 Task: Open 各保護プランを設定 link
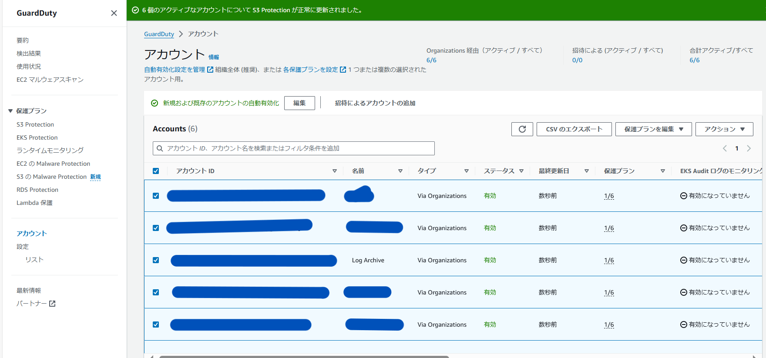click(x=310, y=70)
